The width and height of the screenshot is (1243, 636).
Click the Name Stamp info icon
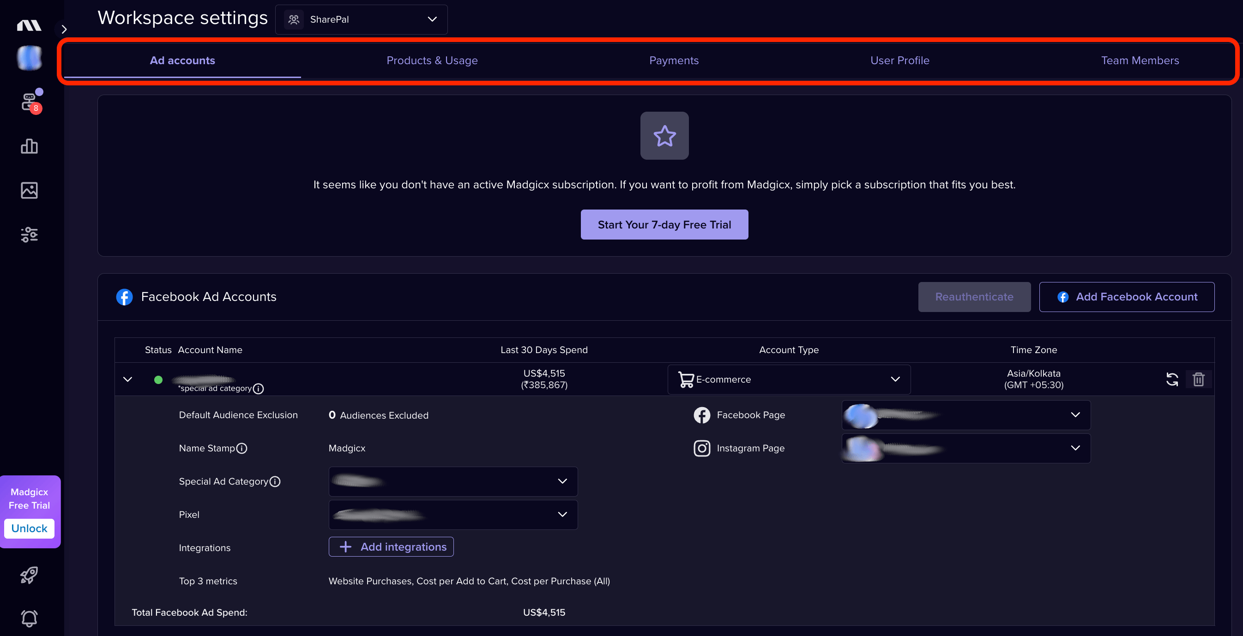pos(242,449)
